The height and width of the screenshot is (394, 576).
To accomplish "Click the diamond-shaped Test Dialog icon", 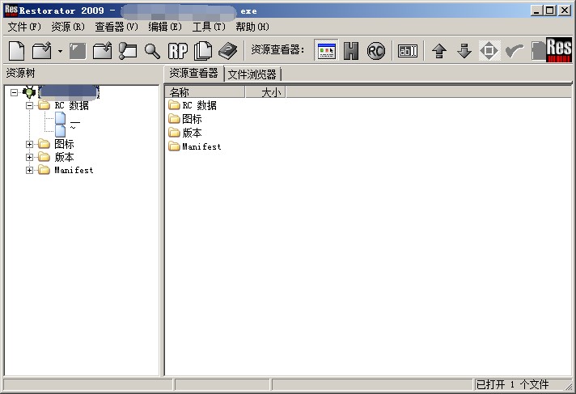I will click(489, 51).
